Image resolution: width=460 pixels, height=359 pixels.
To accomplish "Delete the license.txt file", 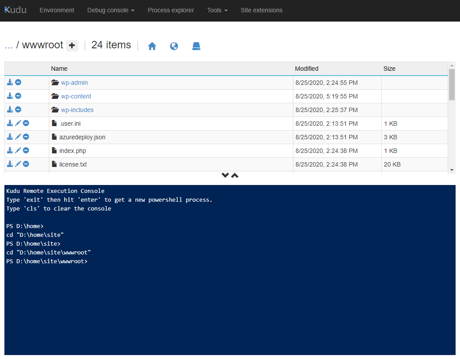I will pos(26,164).
